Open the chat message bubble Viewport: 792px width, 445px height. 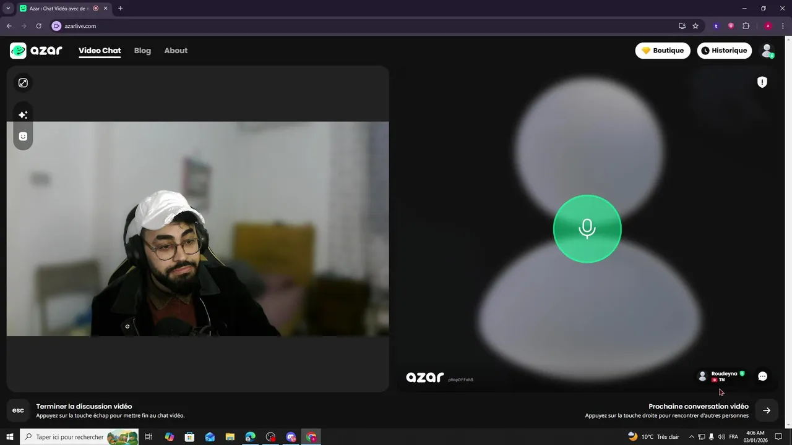click(762, 376)
